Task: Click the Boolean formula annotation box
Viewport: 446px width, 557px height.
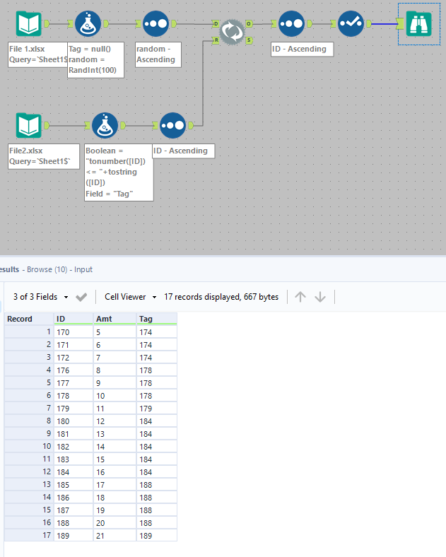Action: click(119, 172)
